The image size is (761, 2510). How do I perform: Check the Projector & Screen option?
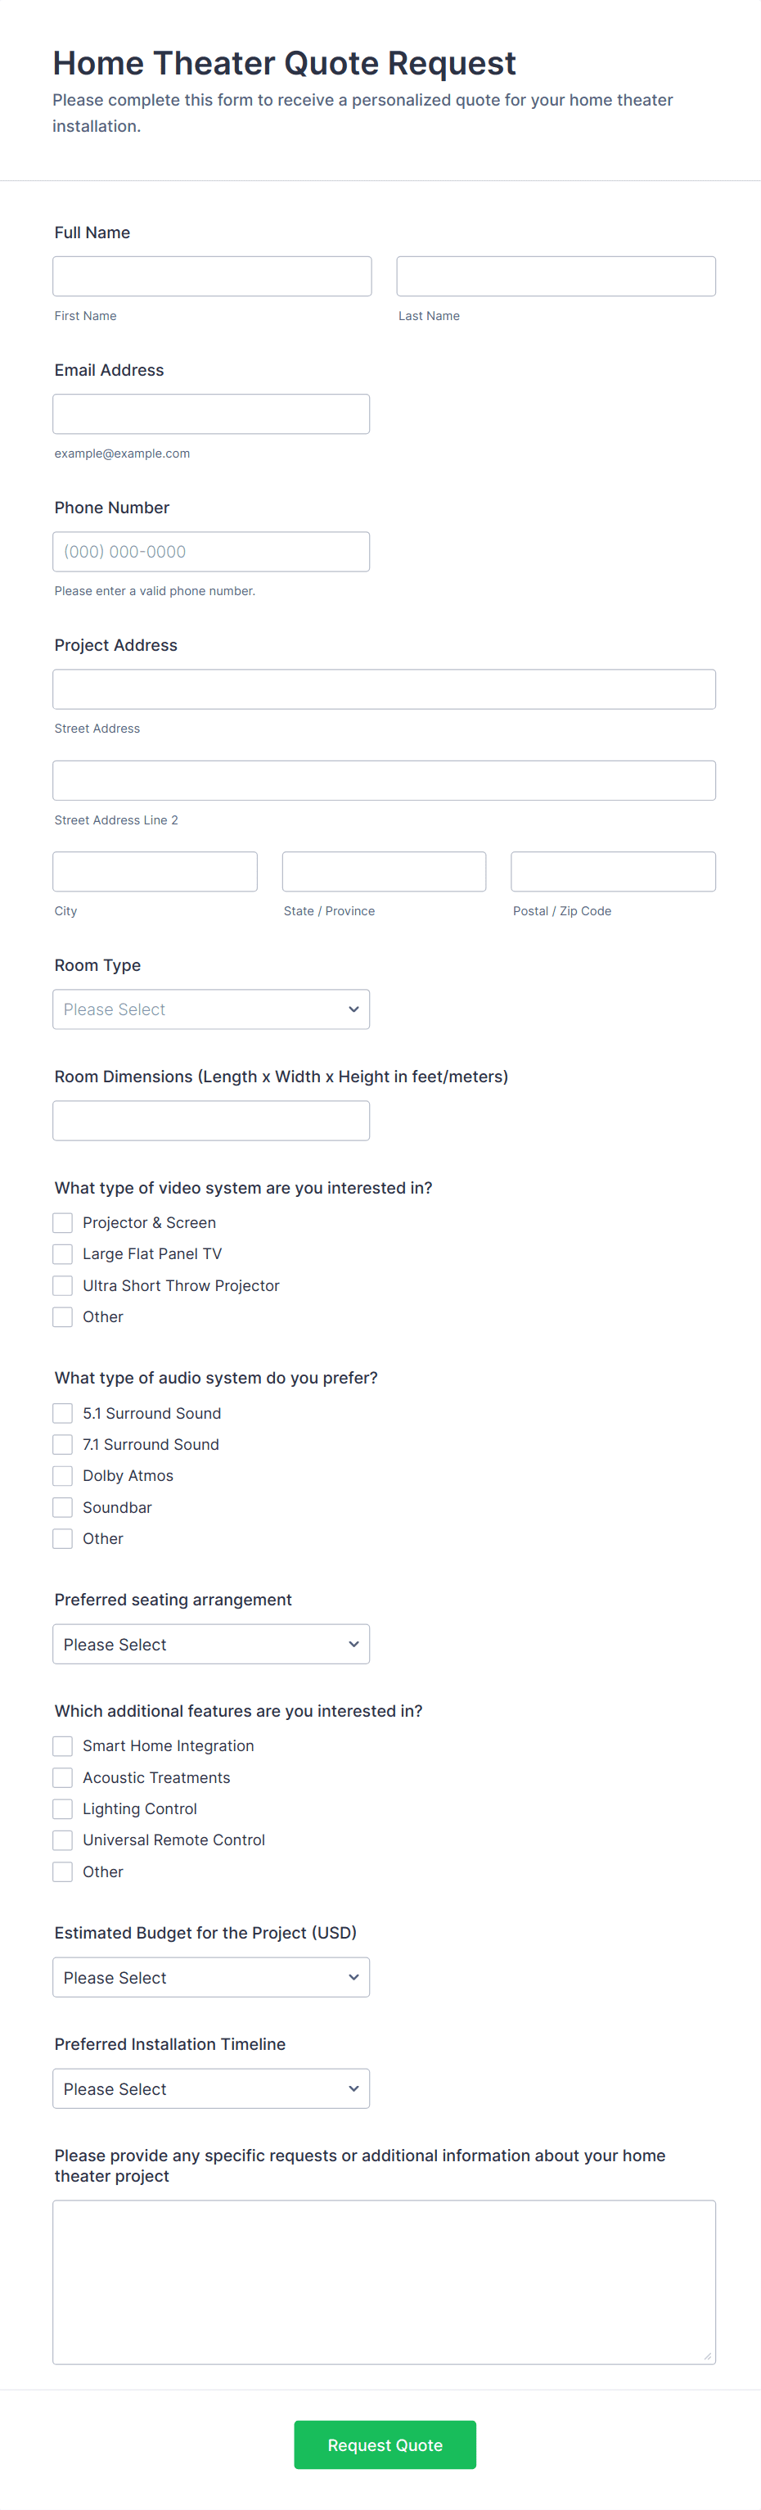pyautogui.click(x=62, y=1223)
